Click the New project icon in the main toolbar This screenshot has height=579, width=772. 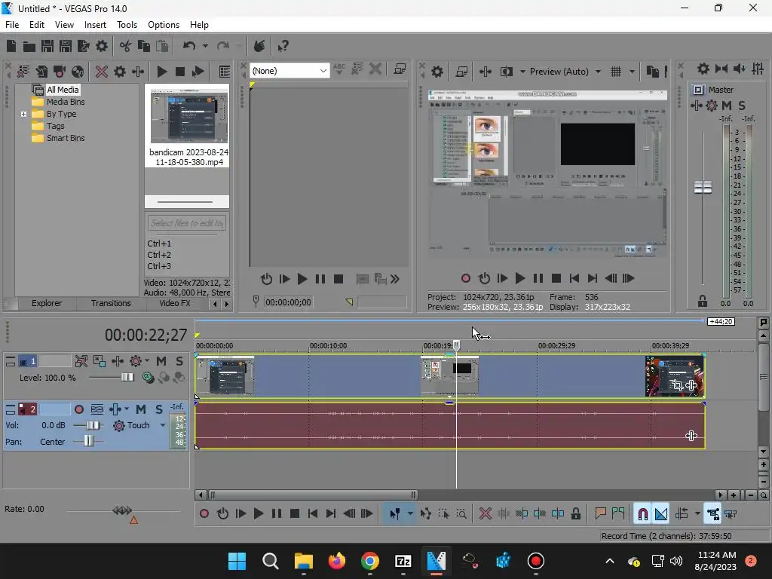pos(11,46)
